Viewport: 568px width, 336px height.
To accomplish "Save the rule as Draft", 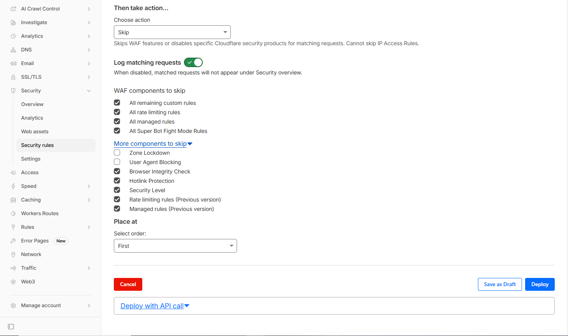I will pyautogui.click(x=500, y=284).
